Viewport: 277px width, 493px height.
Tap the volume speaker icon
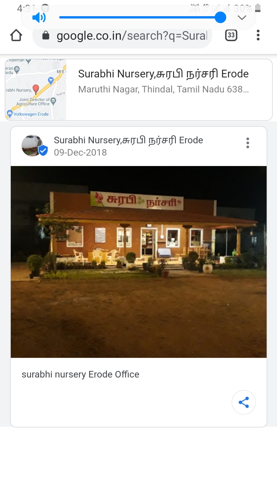39,18
